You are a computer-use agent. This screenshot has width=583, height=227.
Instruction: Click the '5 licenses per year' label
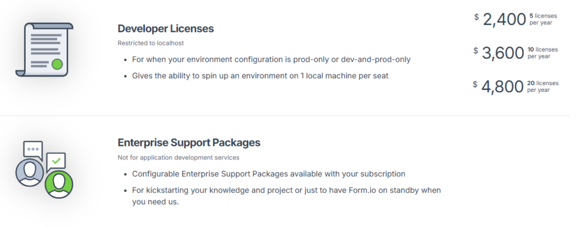(x=543, y=19)
